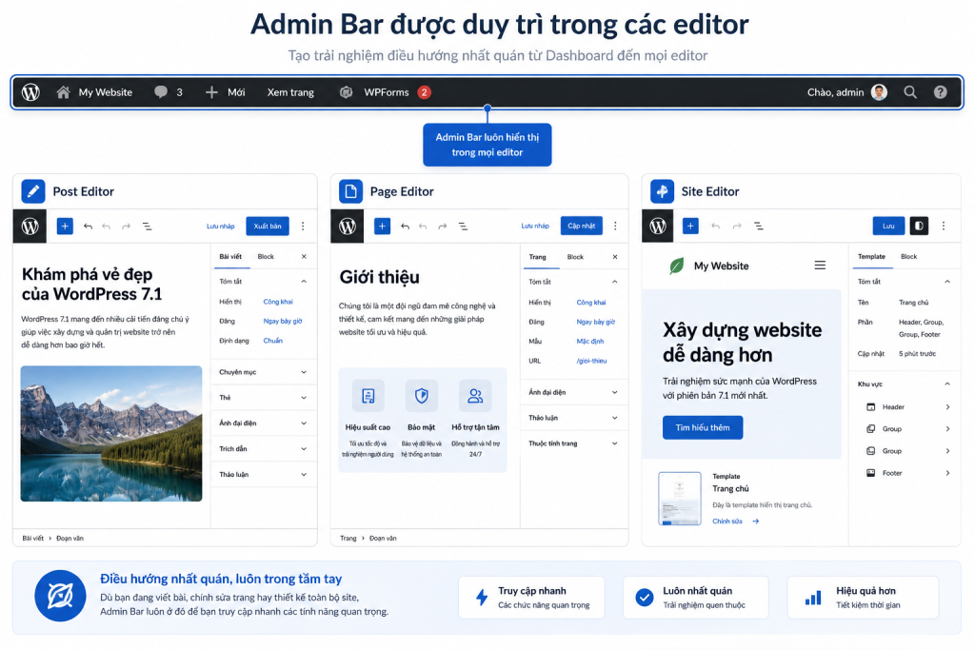The height and width of the screenshot is (650, 975).
Task: Open list view in Page Editor
Action: point(464,227)
